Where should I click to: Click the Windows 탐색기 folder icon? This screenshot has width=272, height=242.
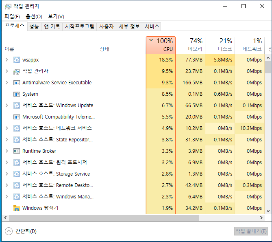tap(17, 208)
